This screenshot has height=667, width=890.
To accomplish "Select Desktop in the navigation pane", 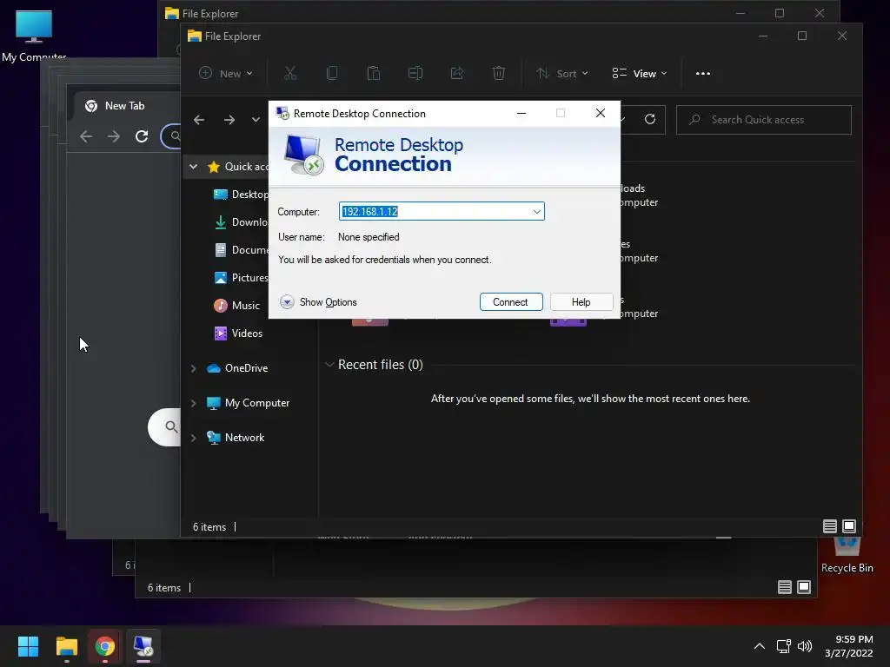I will [240, 194].
